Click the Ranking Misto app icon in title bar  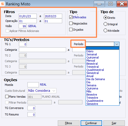[2, 4]
